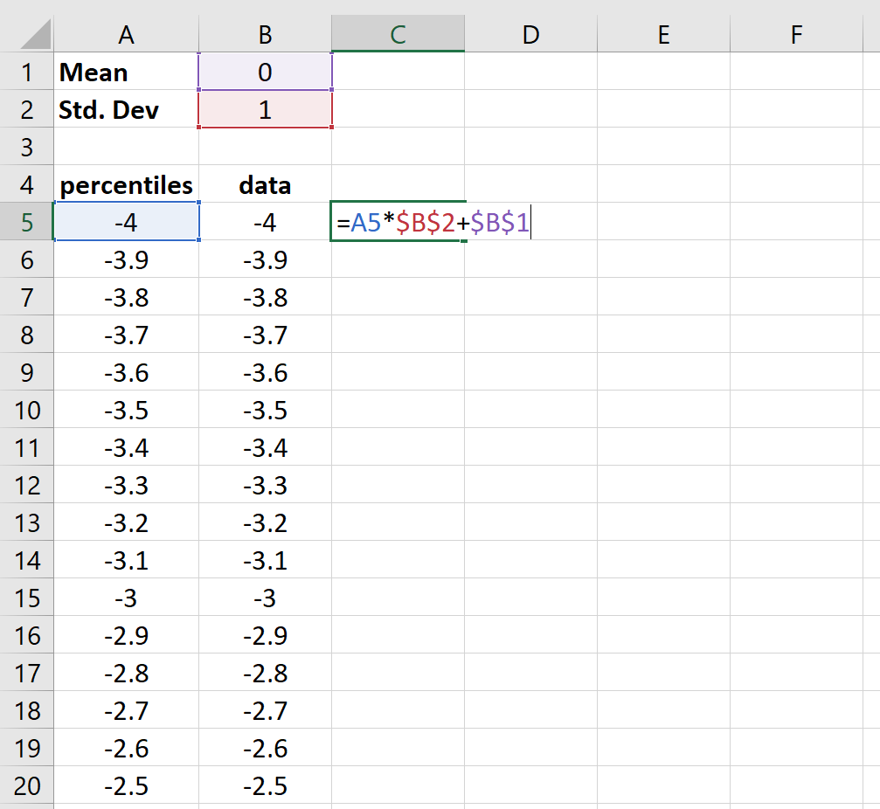Select column B header
This screenshot has height=809, width=880.
coord(265,35)
